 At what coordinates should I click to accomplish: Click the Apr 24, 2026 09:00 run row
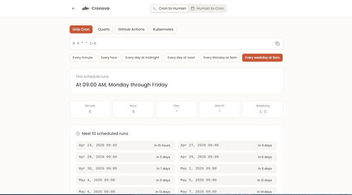point(125,145)
